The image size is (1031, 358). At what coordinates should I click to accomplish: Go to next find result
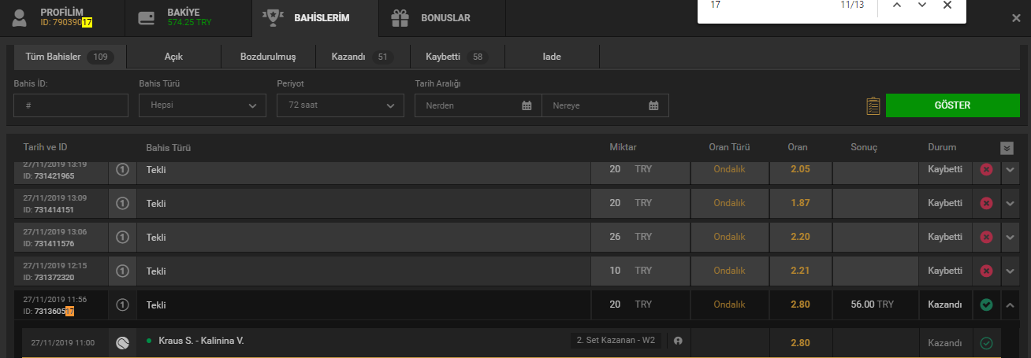[921, 5]
